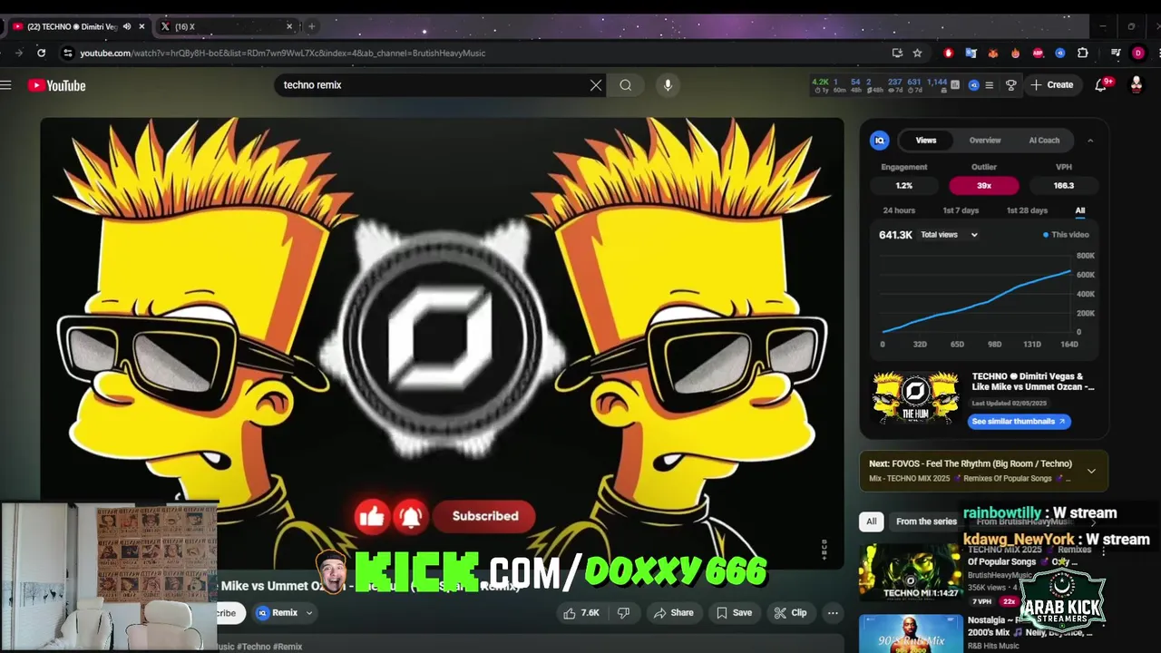Collapse the analytics panel chevron

[1090, 141]
